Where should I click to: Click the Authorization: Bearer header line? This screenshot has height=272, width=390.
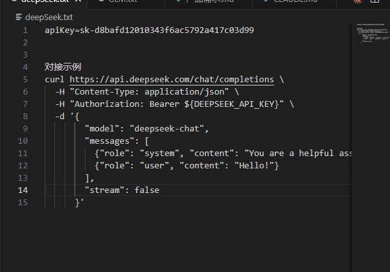[174, 104]
